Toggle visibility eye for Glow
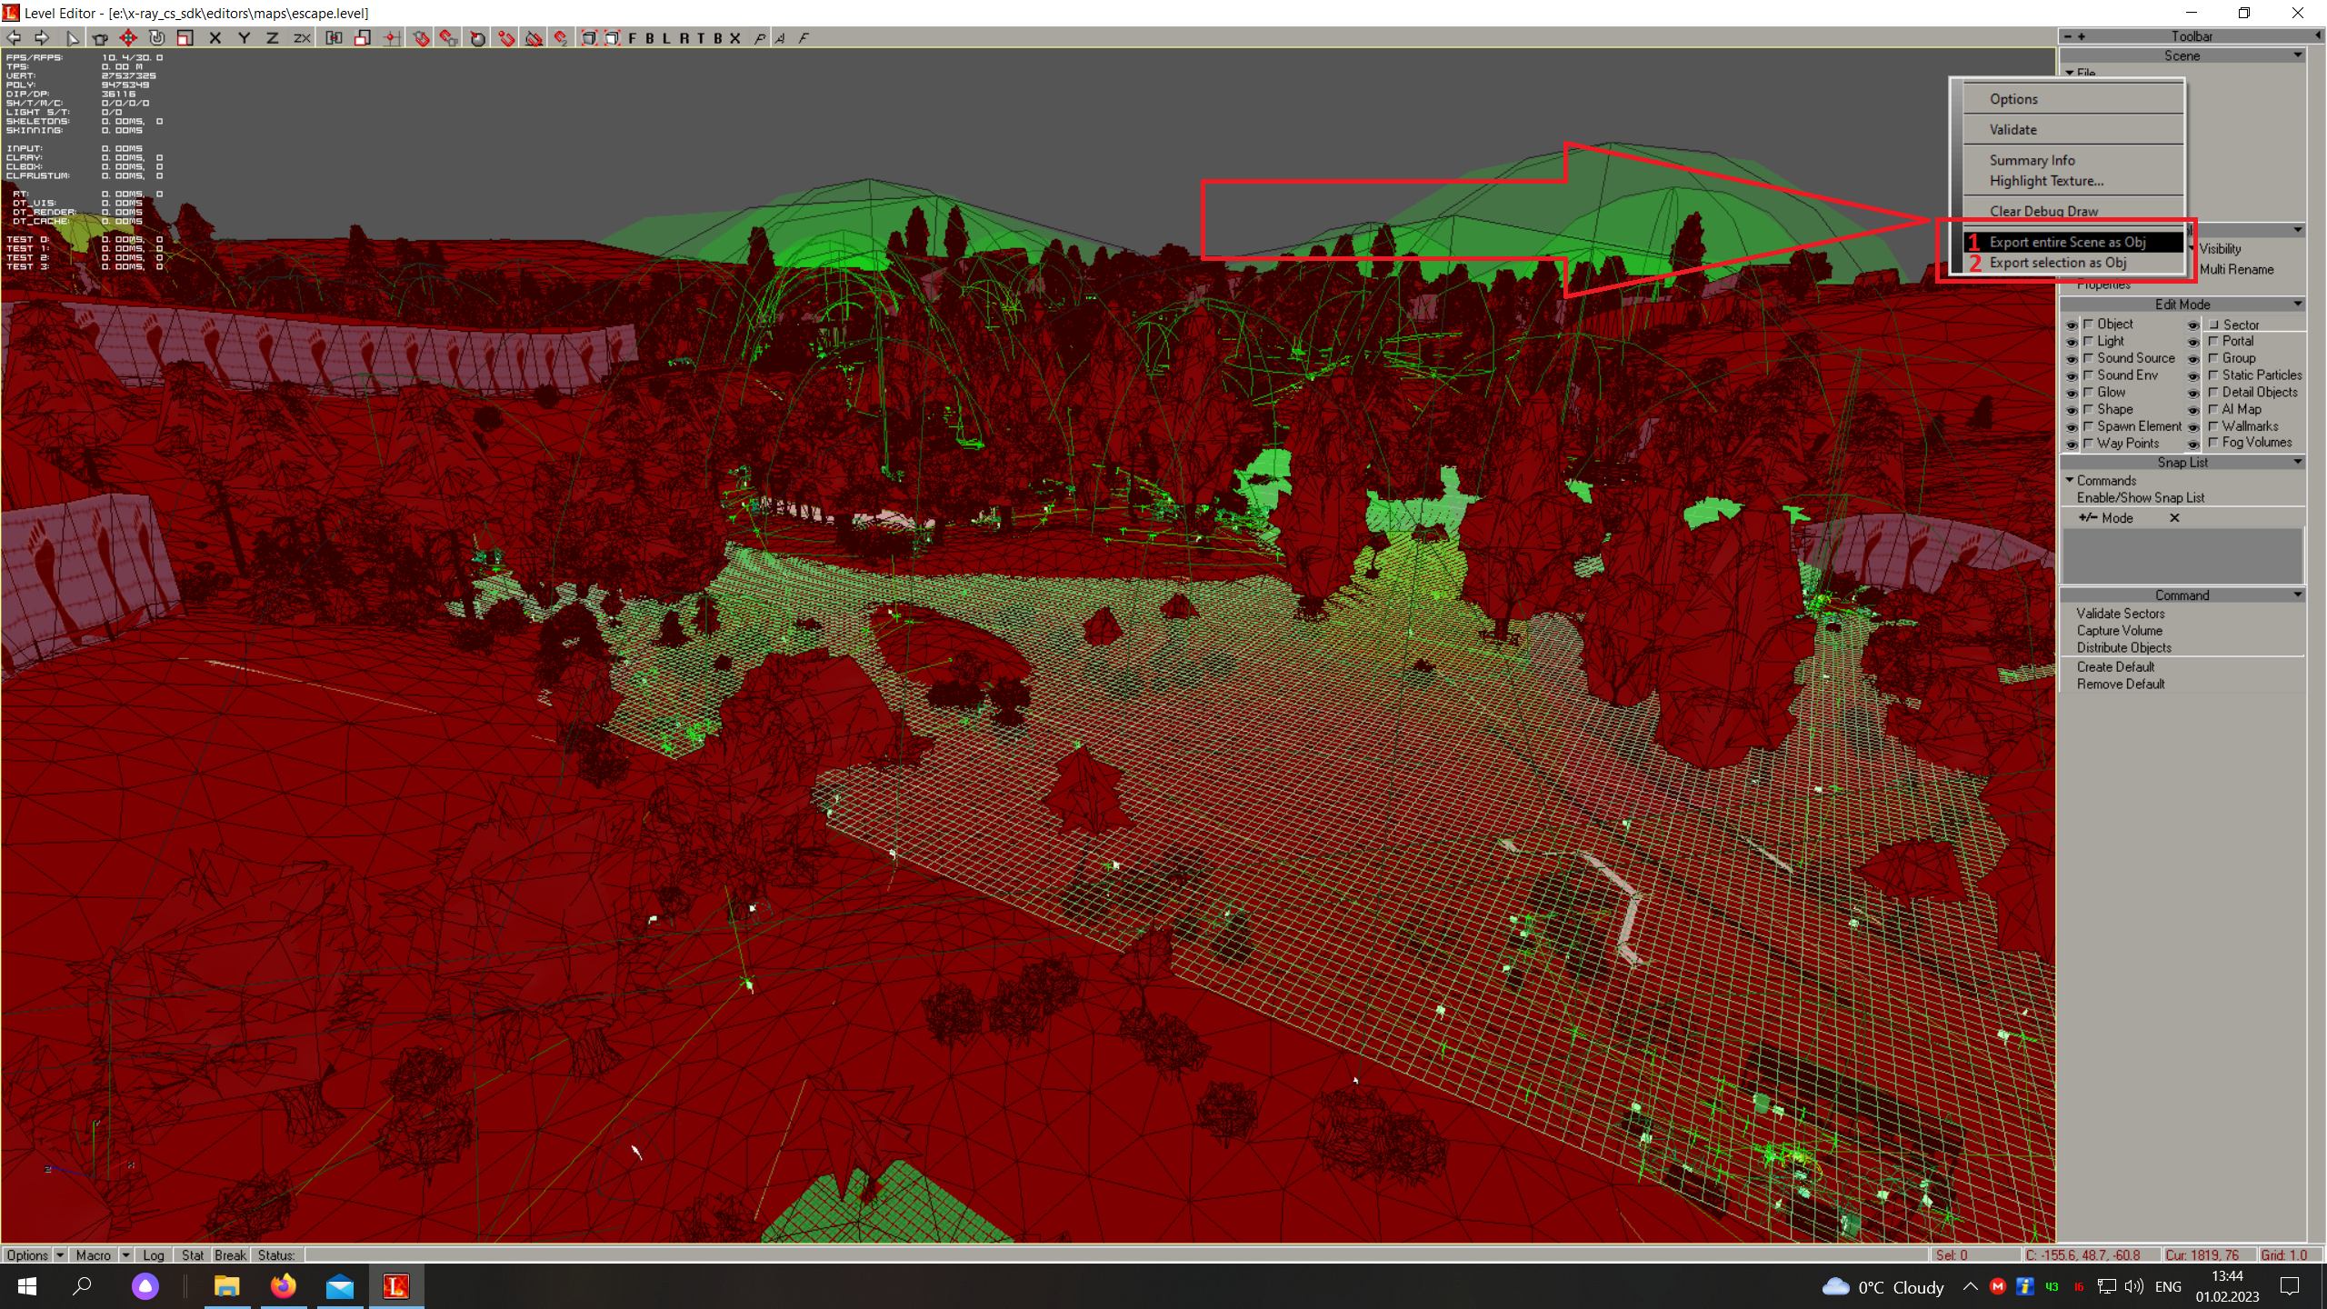Screen dimensions: 2327x1309 (2072, 393)
